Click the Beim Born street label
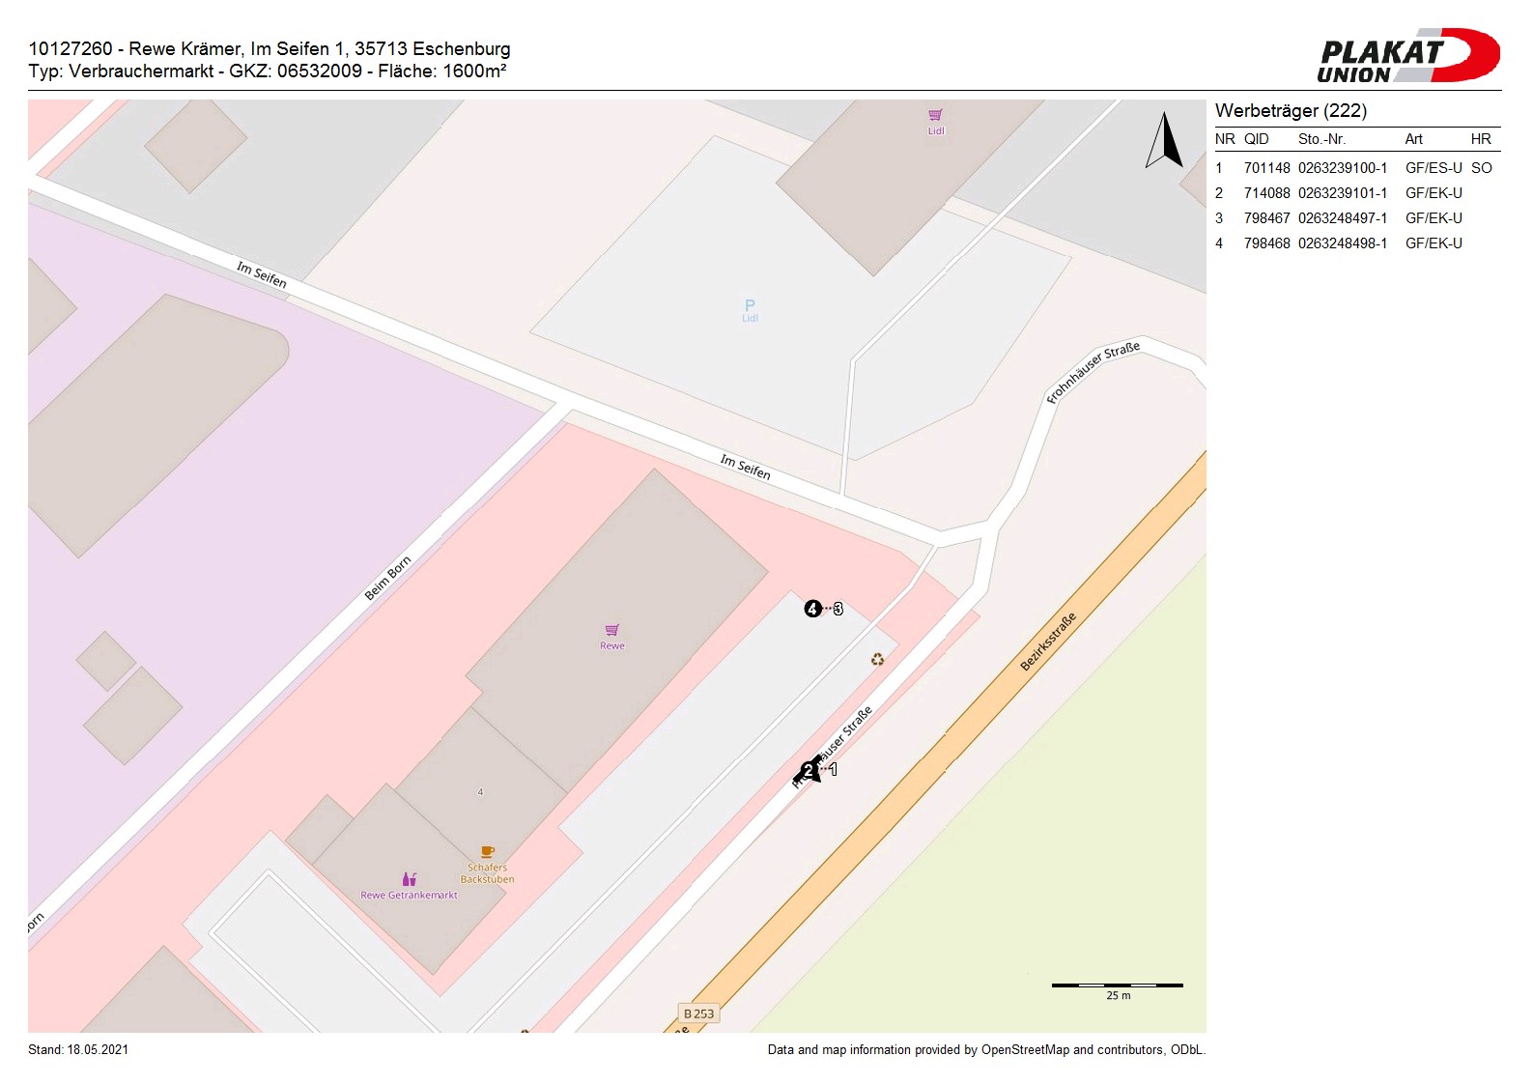 click(387, 578)
